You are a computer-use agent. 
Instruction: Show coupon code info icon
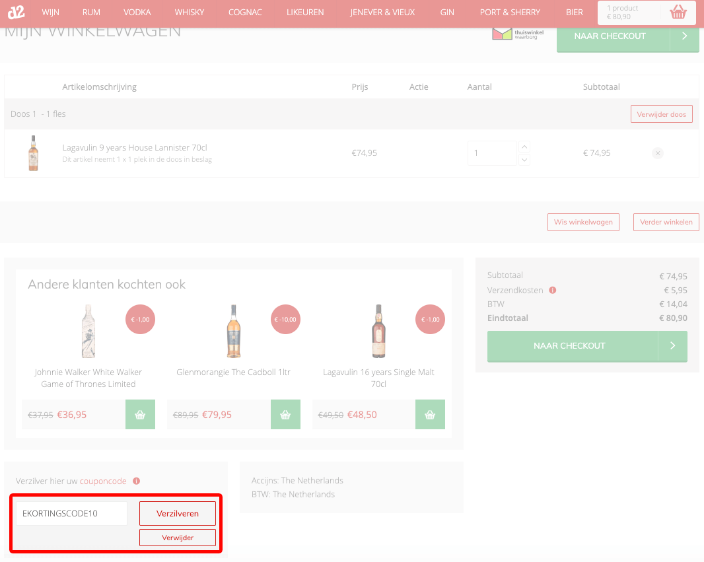click(137, 481)
